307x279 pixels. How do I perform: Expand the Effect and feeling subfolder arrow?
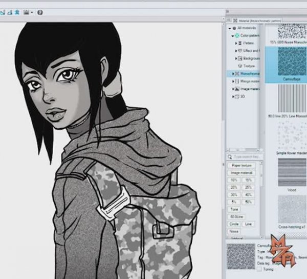pyautogui.click(x=236, y=51)
